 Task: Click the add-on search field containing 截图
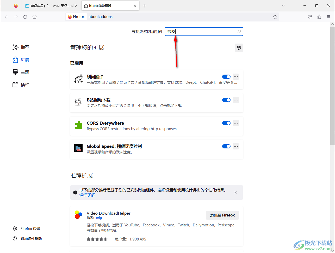[204, 32]
